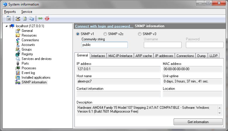Select the General tab
228x131 pixels.
coord(82,55)
